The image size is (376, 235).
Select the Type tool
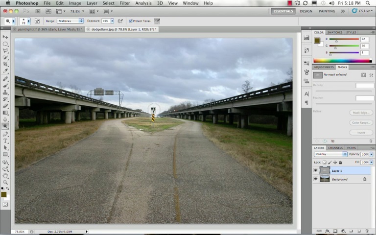[x=5, y=141]
